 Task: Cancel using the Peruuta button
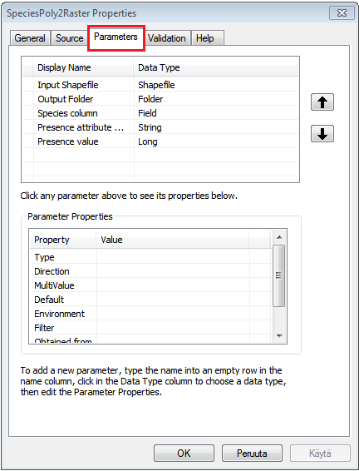(x=252, y=453)
